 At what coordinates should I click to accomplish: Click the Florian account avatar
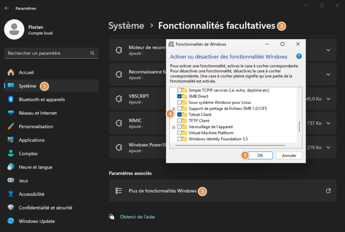click(14, 29)
